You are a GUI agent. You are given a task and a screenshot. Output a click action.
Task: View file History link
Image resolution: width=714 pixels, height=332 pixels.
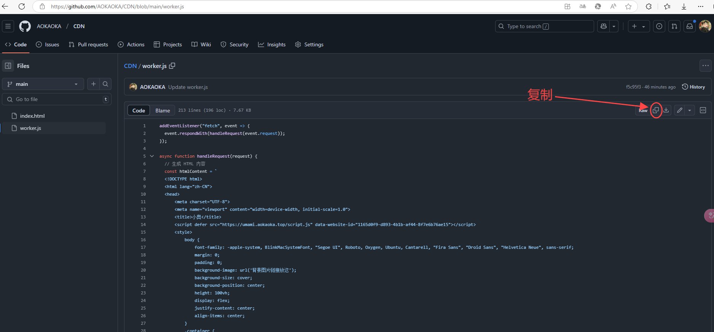click(693, 87)
